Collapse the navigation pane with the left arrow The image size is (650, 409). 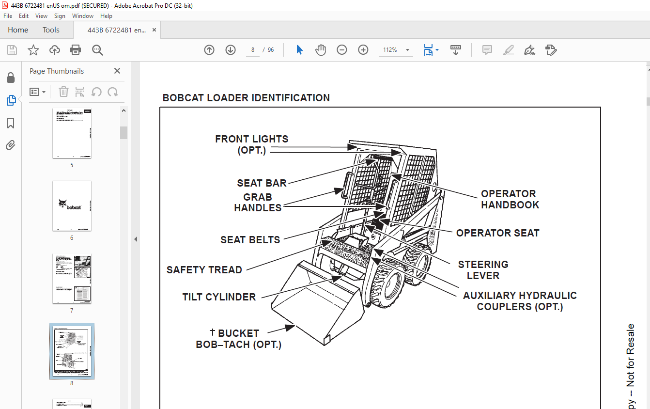(x=136, y=239)
